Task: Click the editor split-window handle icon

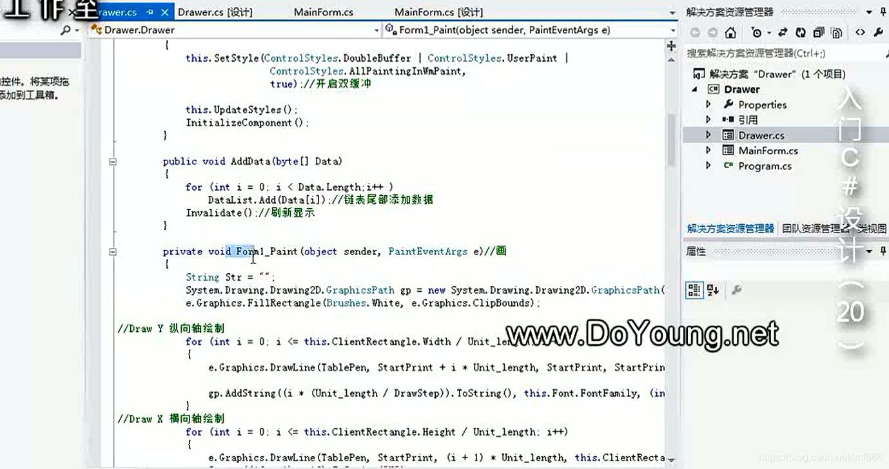Action: point(672,46)
